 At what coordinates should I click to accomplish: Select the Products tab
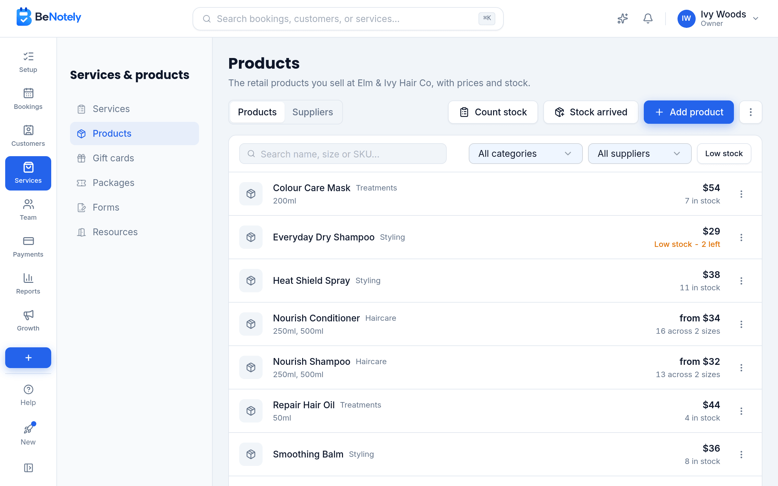tap(257, 112)
